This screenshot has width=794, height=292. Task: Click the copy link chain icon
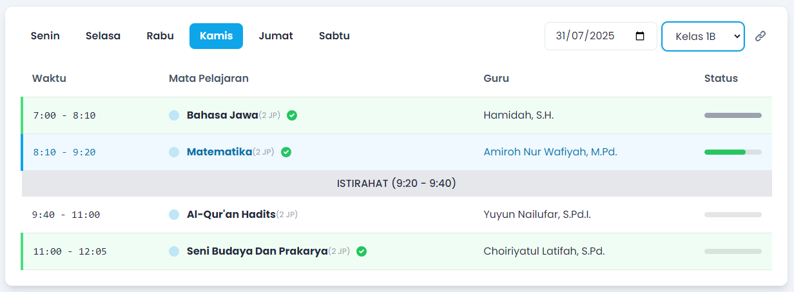coord(760,36)
